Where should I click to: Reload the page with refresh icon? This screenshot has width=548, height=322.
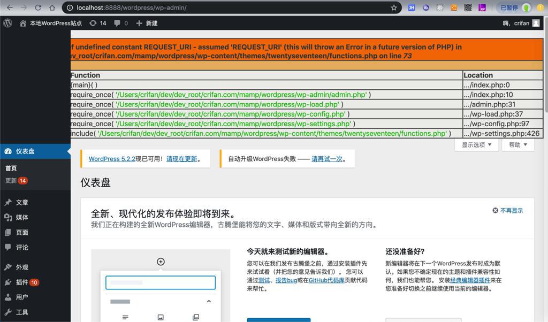point(38,7)
